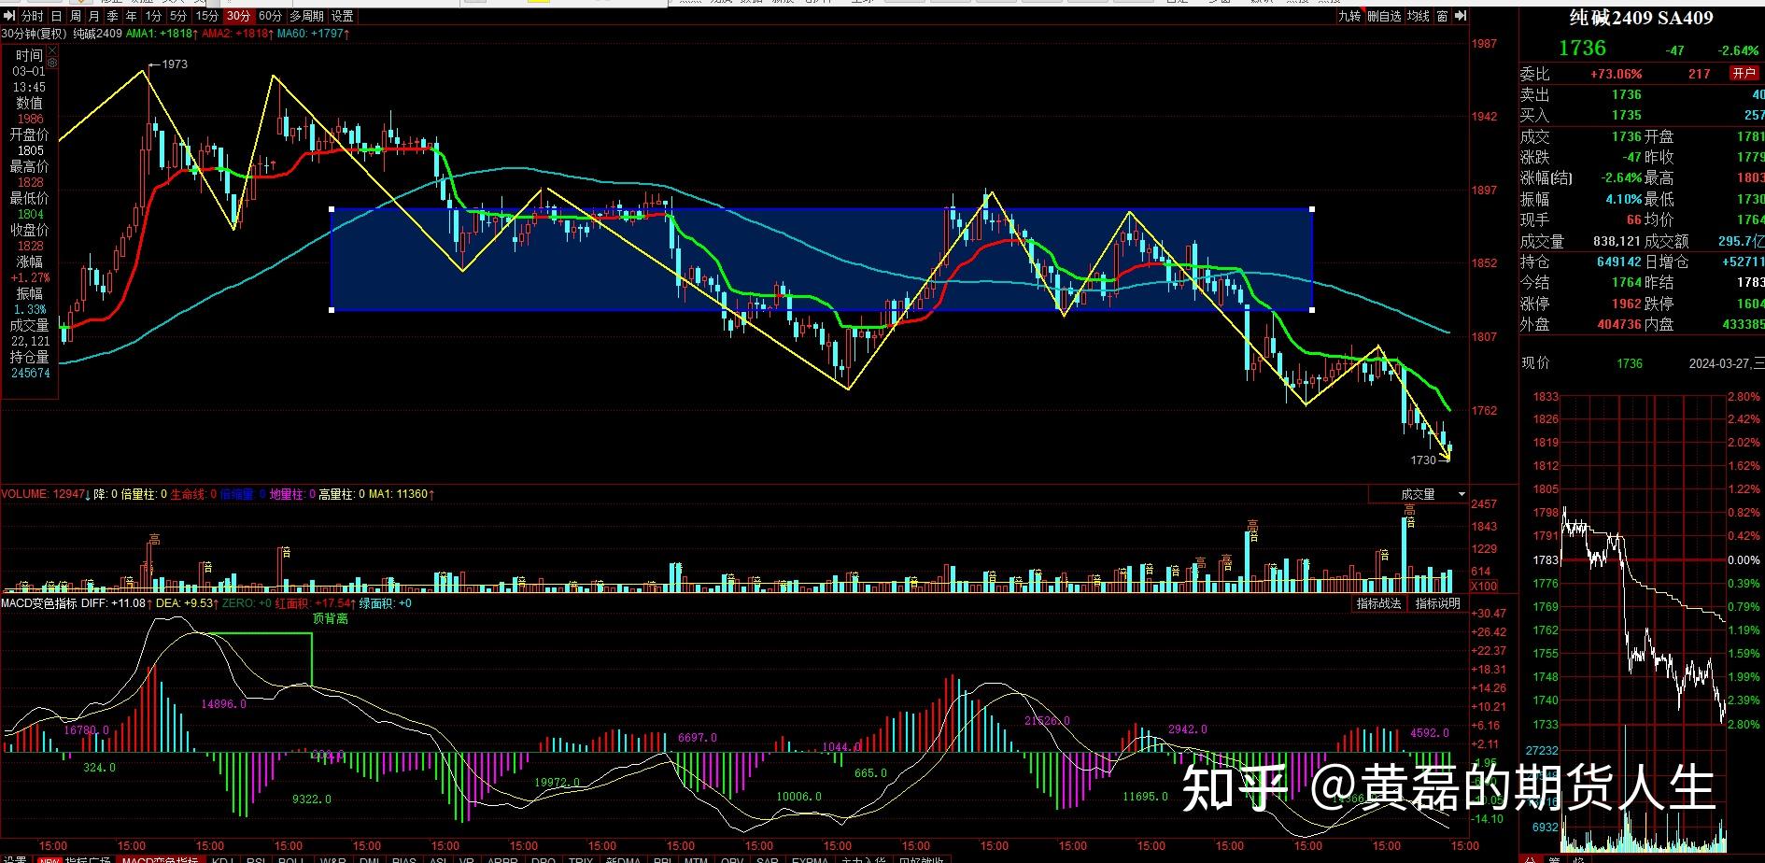1765x863 pixels.
Task: Click the red 开户 badge
Action: [1744, 73]
